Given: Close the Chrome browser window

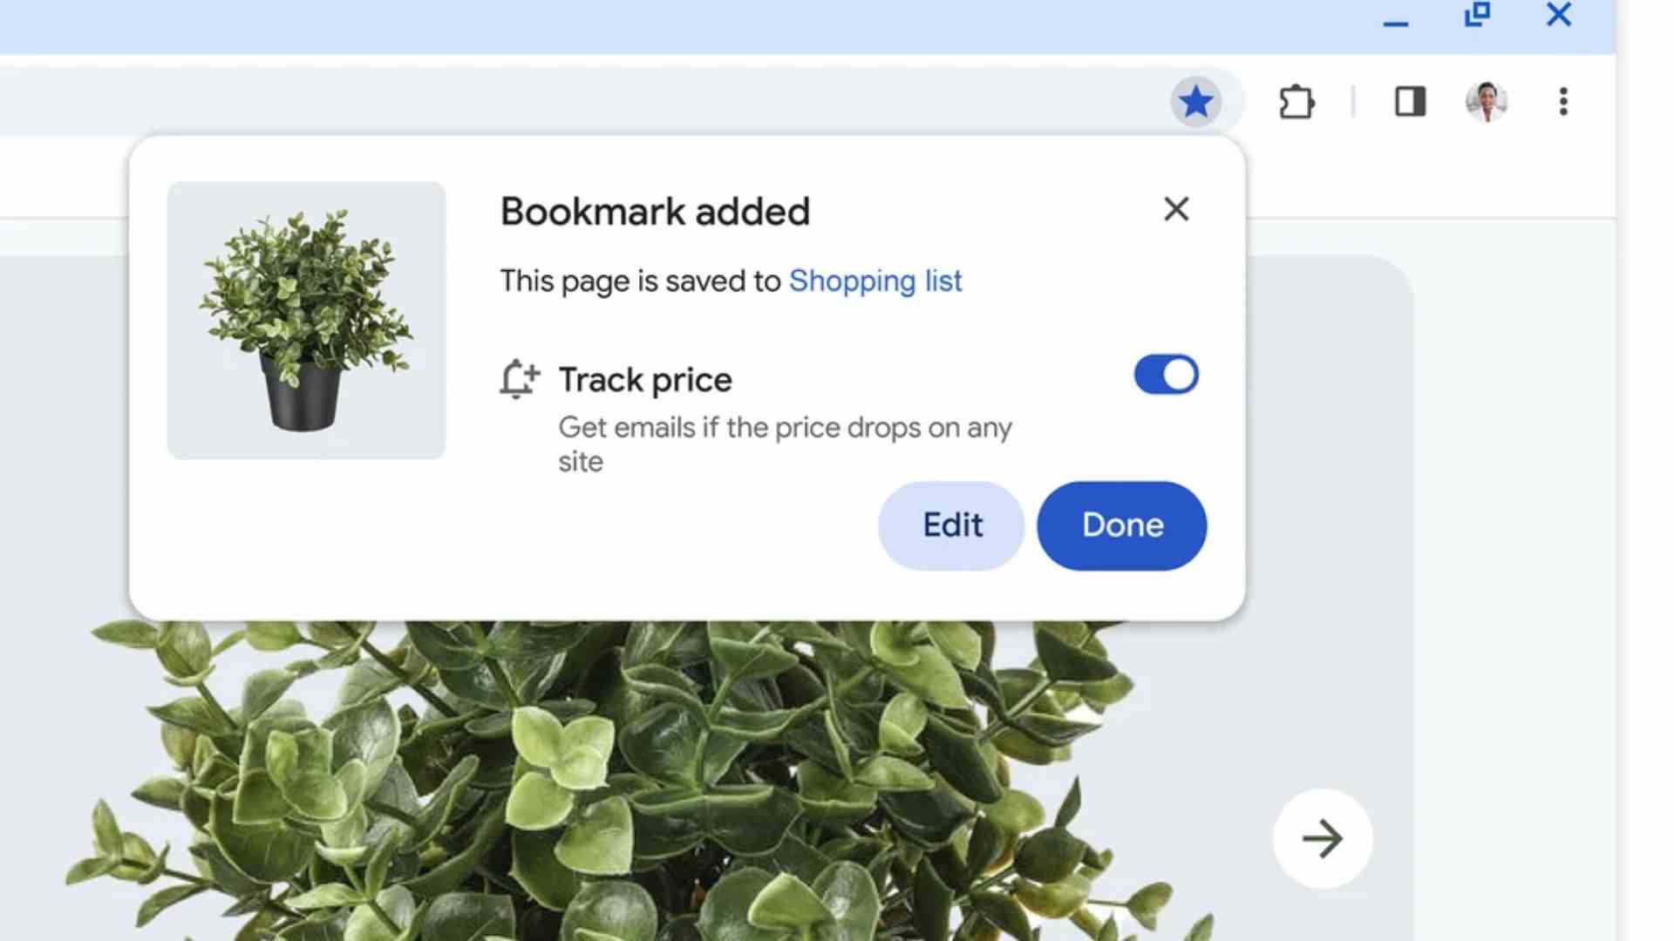Looking at the screenshot, I should tap(1560, 16).
